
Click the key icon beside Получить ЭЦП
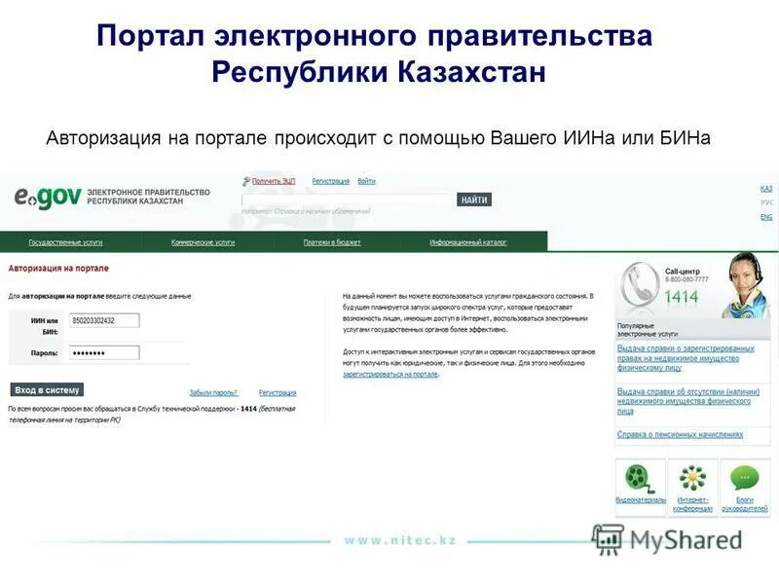click(x=247, y=181)
